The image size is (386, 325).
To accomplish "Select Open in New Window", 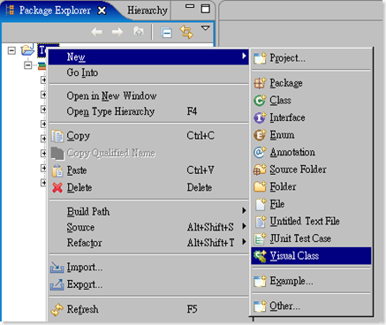I will click(x=148, y=96).
